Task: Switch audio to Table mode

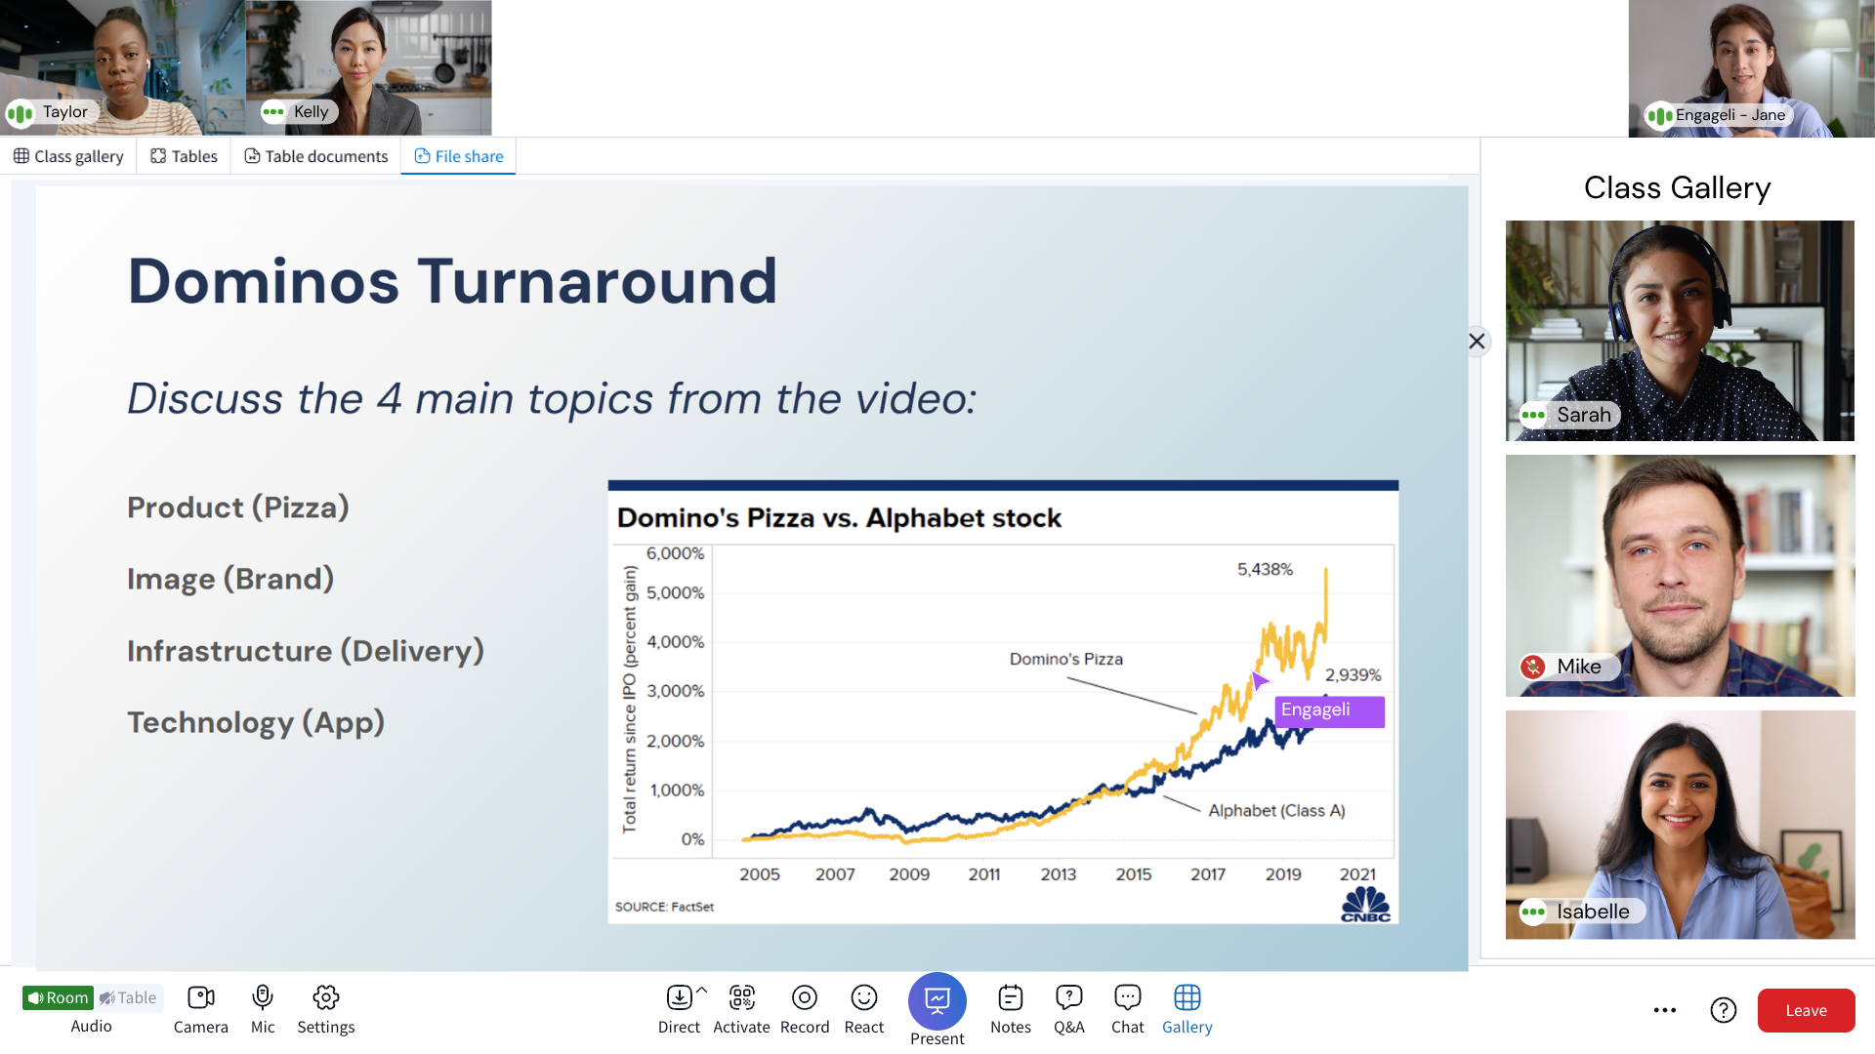Action: 128,997
